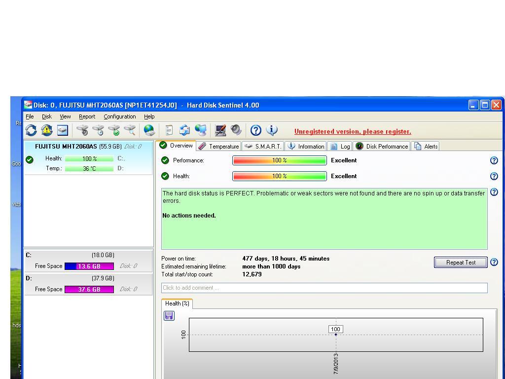Select the Health (%) graph tab

[177, 303]
